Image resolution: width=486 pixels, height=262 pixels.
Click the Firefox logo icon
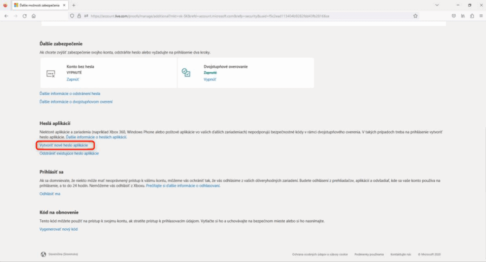pos(5,5)
